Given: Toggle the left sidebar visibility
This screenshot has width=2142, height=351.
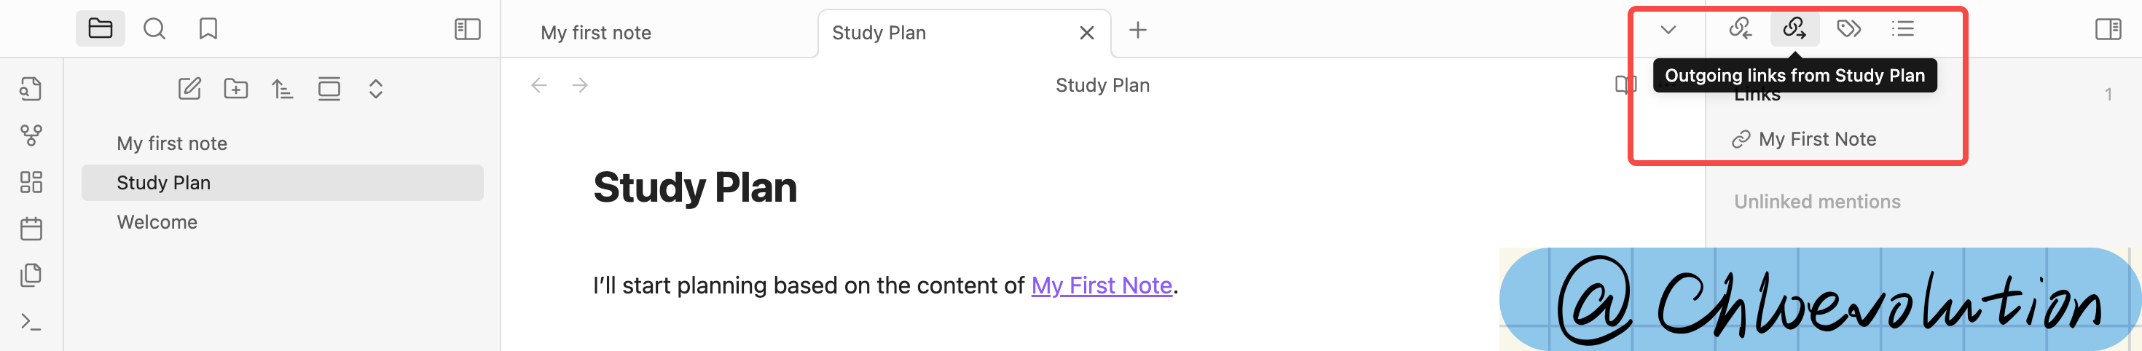Looking at the screenshot, I should pyautogui.click(x=467, y=29).
